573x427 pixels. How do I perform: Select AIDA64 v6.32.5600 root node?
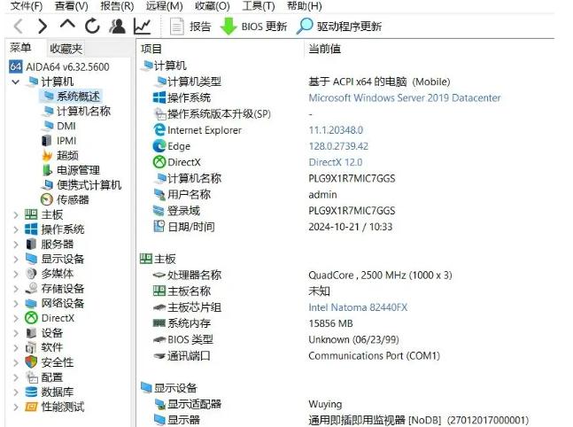tap(58, 67)
